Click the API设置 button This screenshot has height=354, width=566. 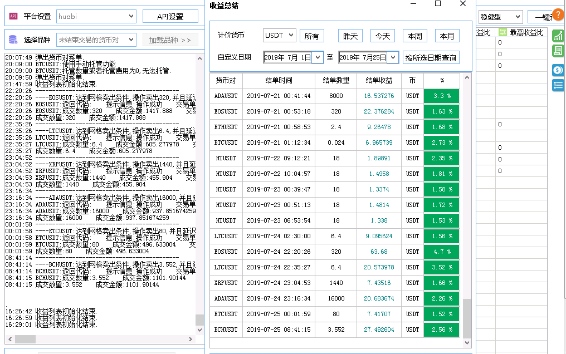coord(170,17)
